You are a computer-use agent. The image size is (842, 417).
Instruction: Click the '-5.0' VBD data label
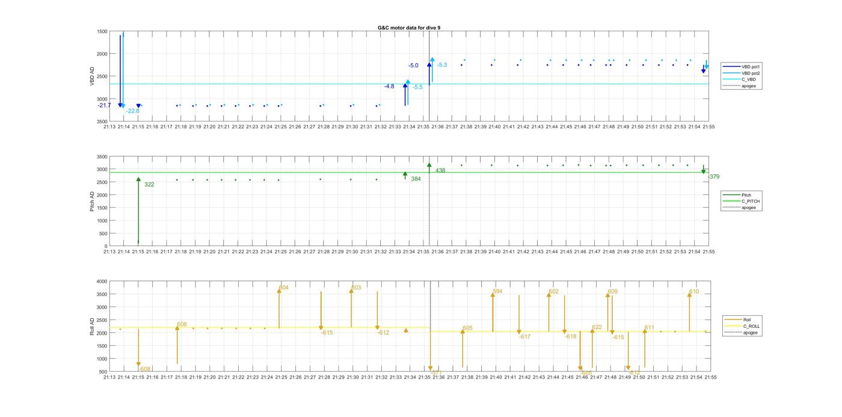413,66
